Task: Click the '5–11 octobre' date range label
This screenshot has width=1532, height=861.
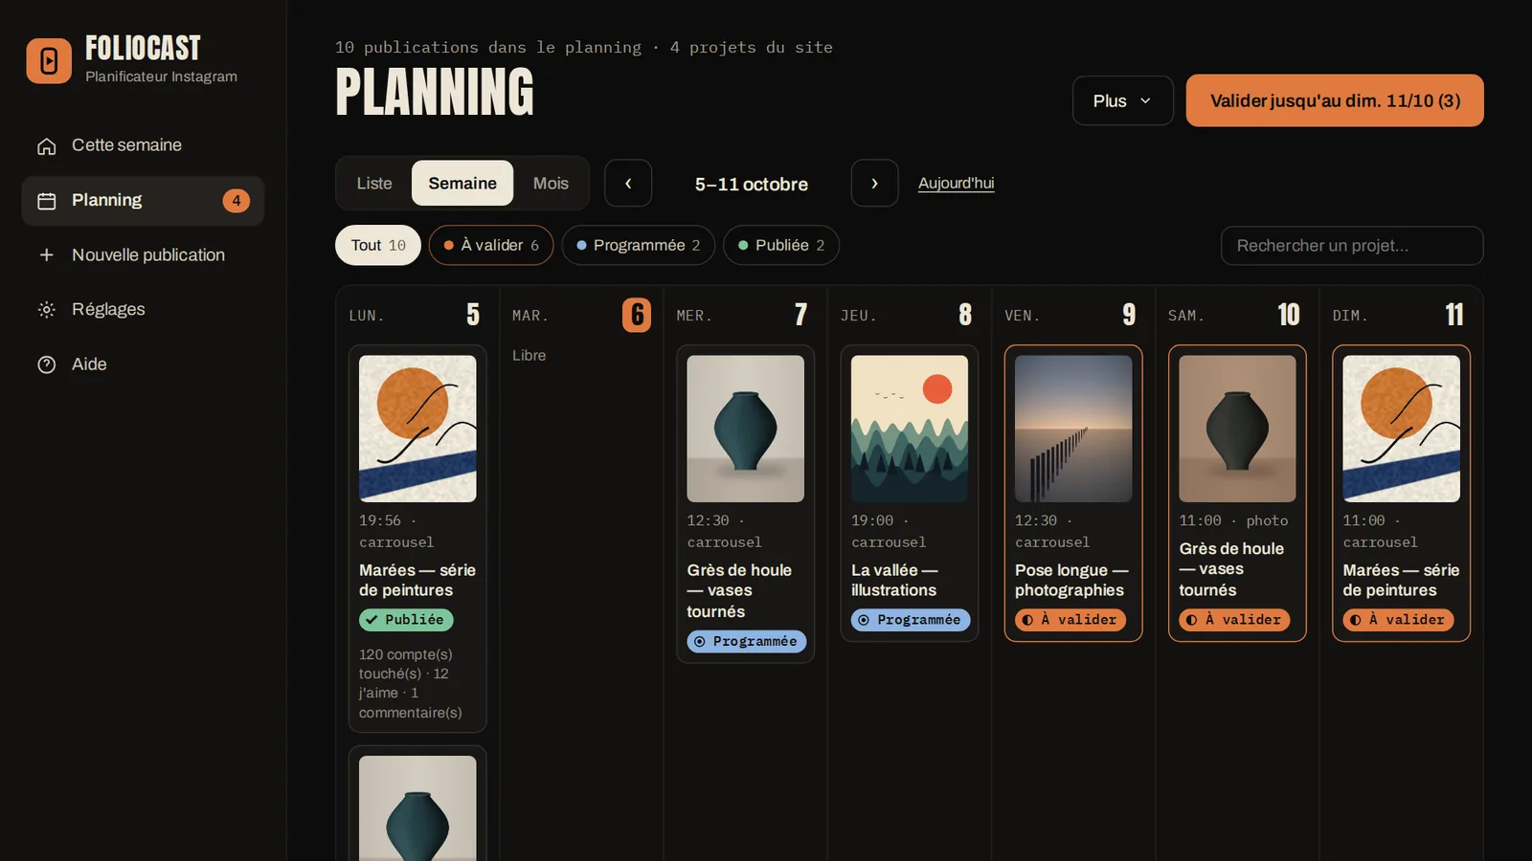Action: click(752, 184)
